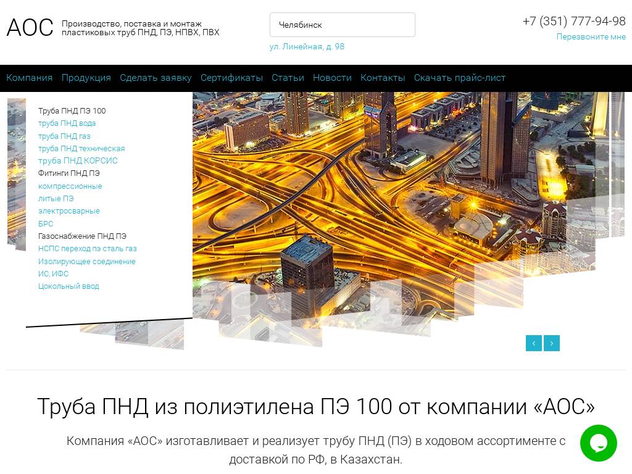Open the Продукция menu item
The width and height of the screenshot is (632, 474).
coord(86,78)
